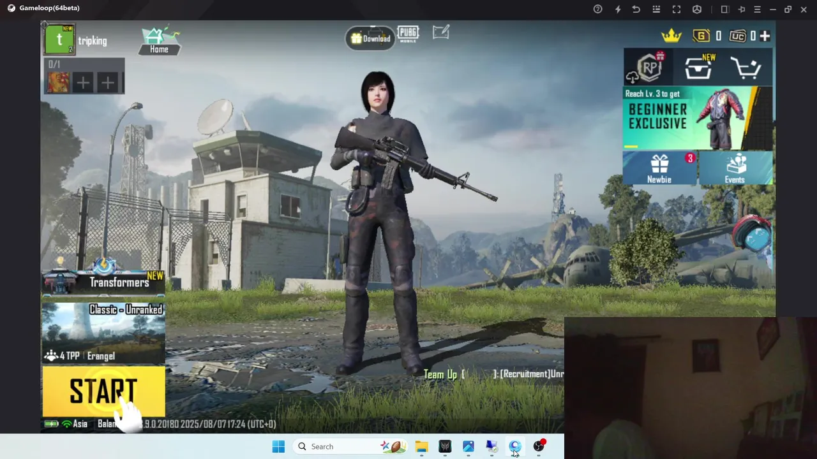Open OBS Studio icon in taskbar
Viewport: 817px width, 459px height.
[x=539, y=446]
